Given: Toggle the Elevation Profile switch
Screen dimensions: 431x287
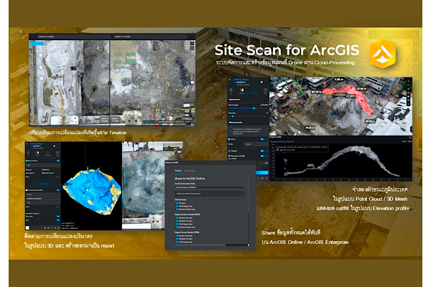Looking at the screenshot, I should (262, 156).
